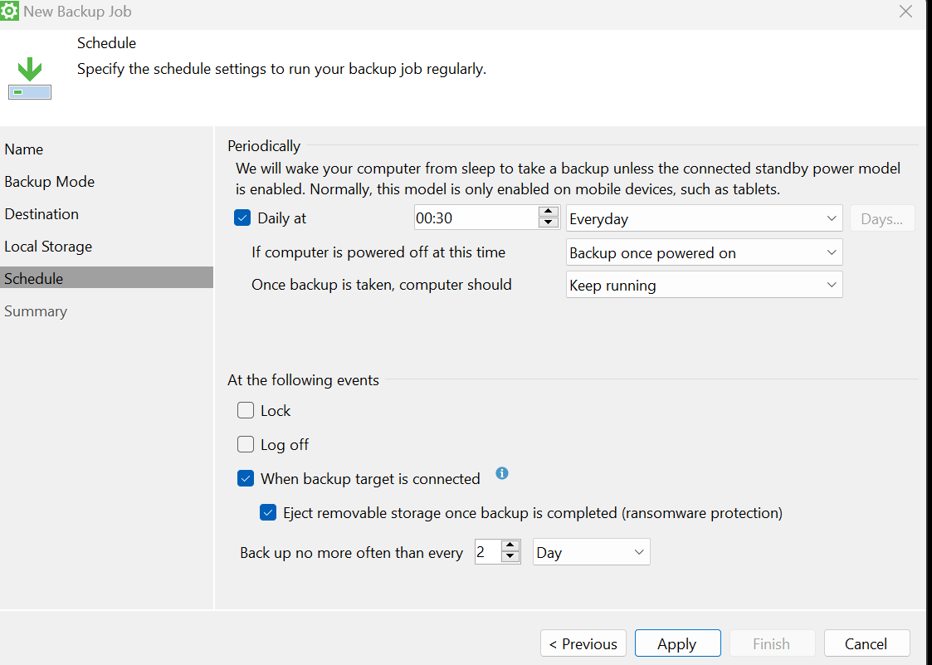Enable the Lock event checkbox

(246, 410)
